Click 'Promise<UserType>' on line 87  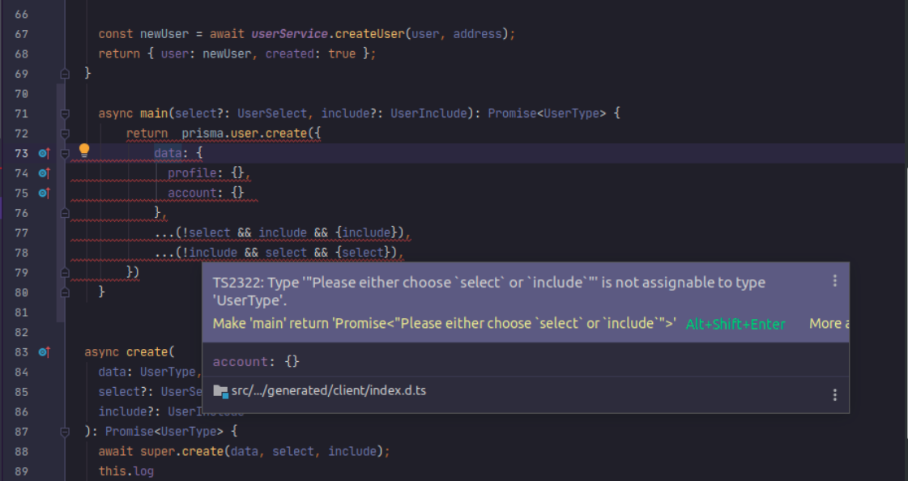coord(164,432)
